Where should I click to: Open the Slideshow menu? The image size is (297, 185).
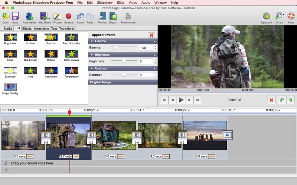coord(104,3)
